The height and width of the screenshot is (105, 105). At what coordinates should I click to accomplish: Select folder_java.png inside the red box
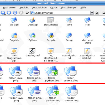click(15, 74)
